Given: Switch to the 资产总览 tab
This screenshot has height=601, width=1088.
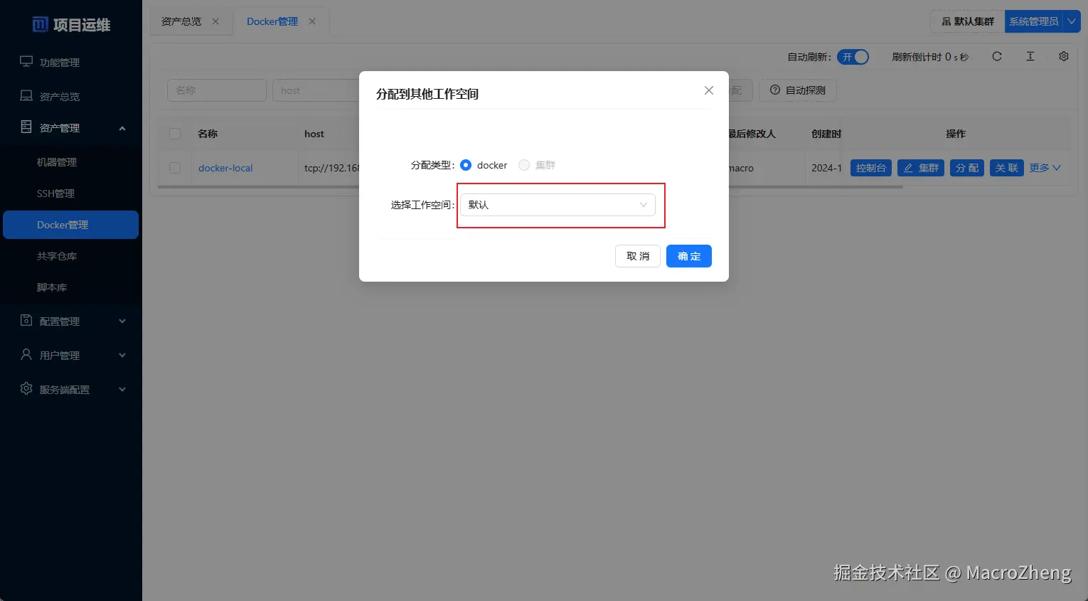Looking at the screenshot, I should pos(181,21).
